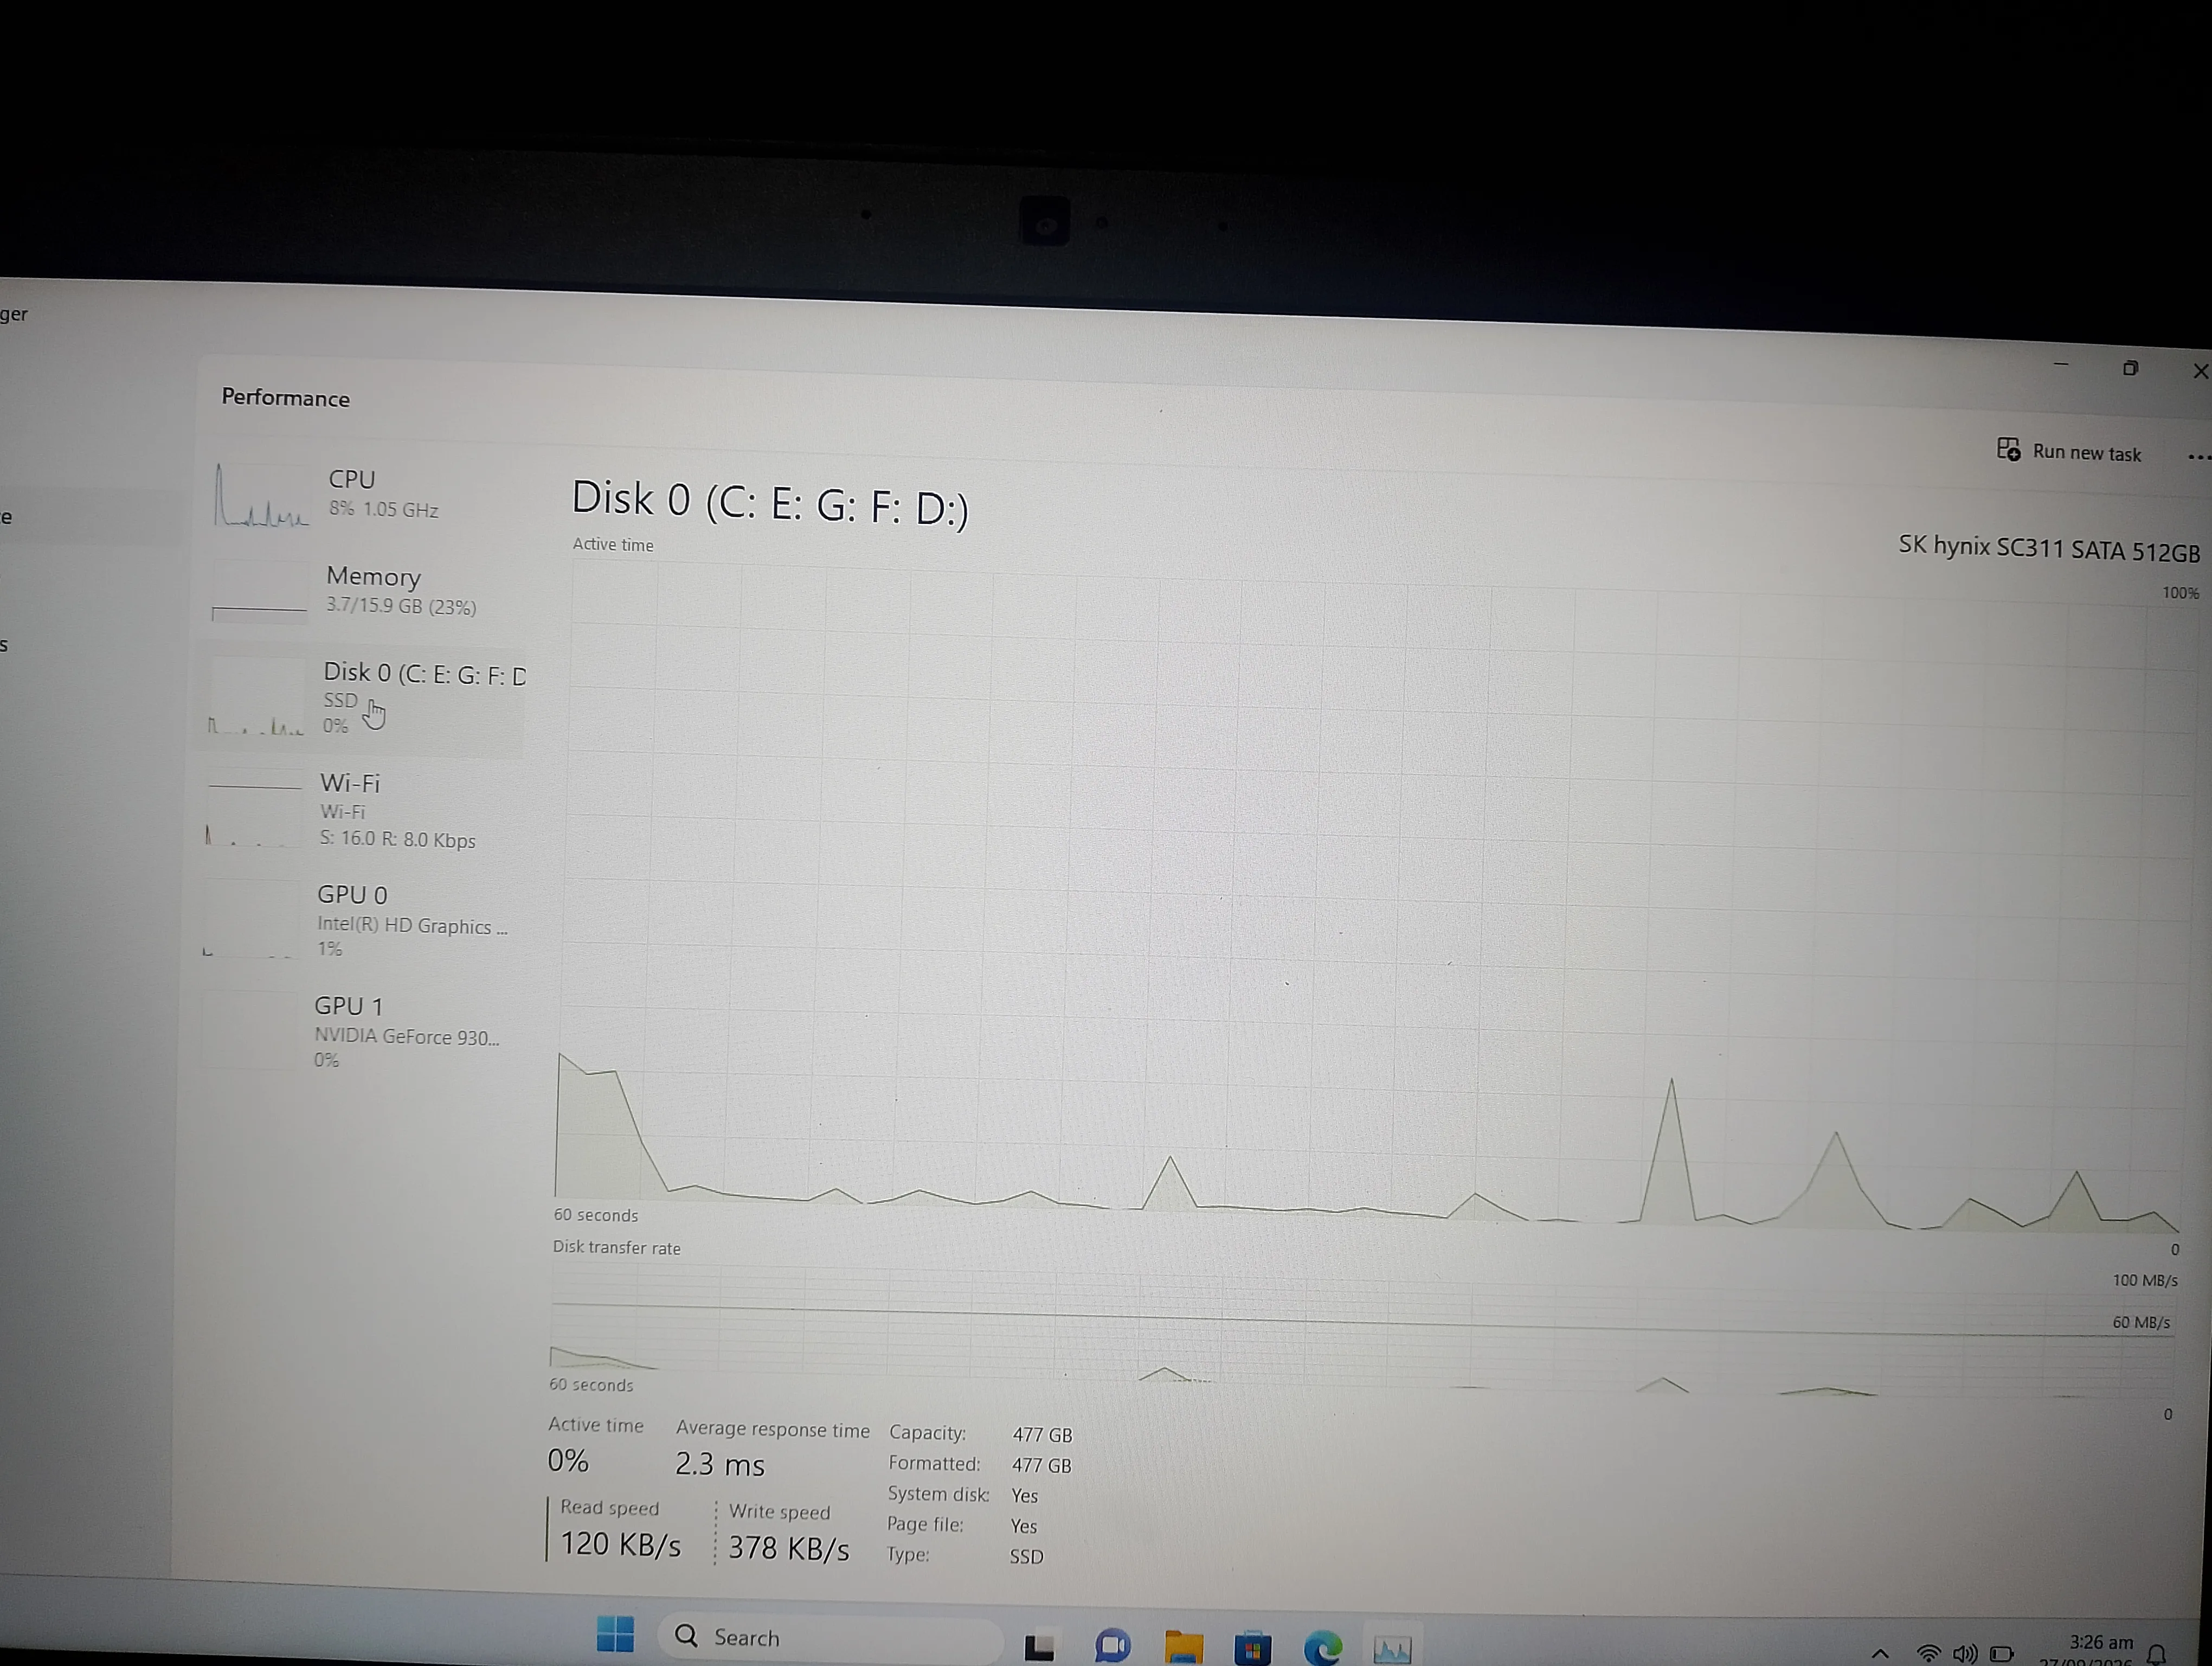
Task: Minimize the Task Manager window
Action: [2061, 365]
